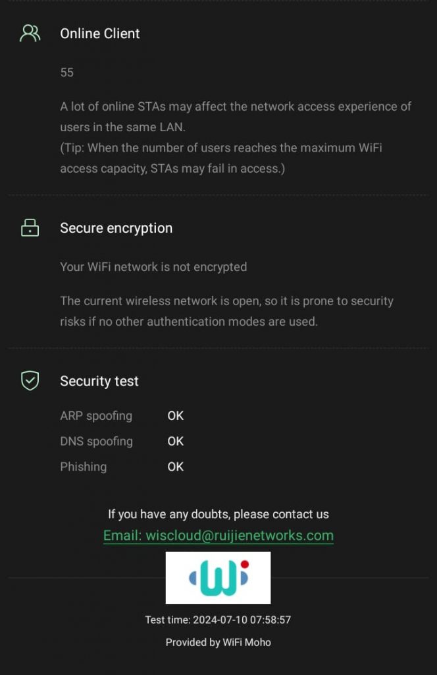The width and height of the screenshot is (437, 675).
Task: Click the OK status beside Phishing
Action: coord(176,467)
